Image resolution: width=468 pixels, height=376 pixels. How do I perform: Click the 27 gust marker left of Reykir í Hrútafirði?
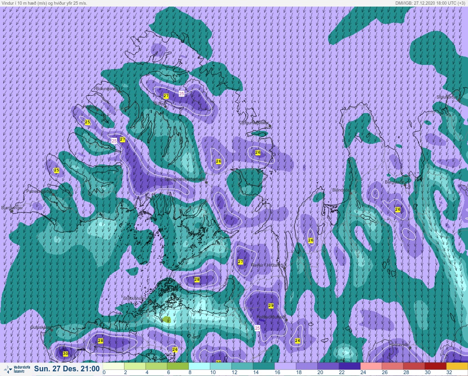click(240, 262)
